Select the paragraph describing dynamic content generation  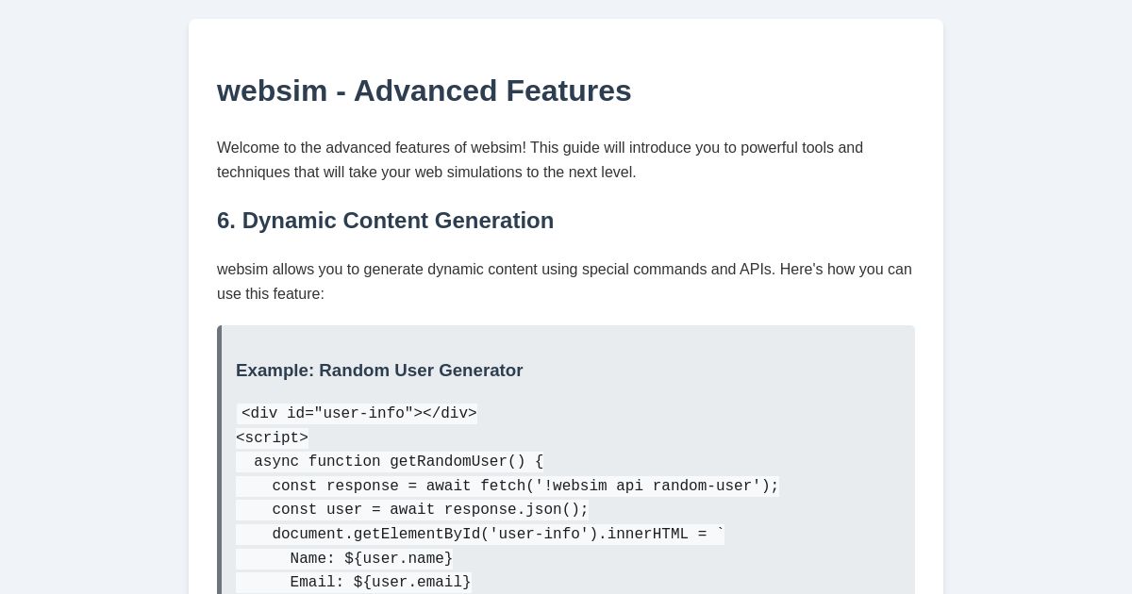tap(564, 281)
